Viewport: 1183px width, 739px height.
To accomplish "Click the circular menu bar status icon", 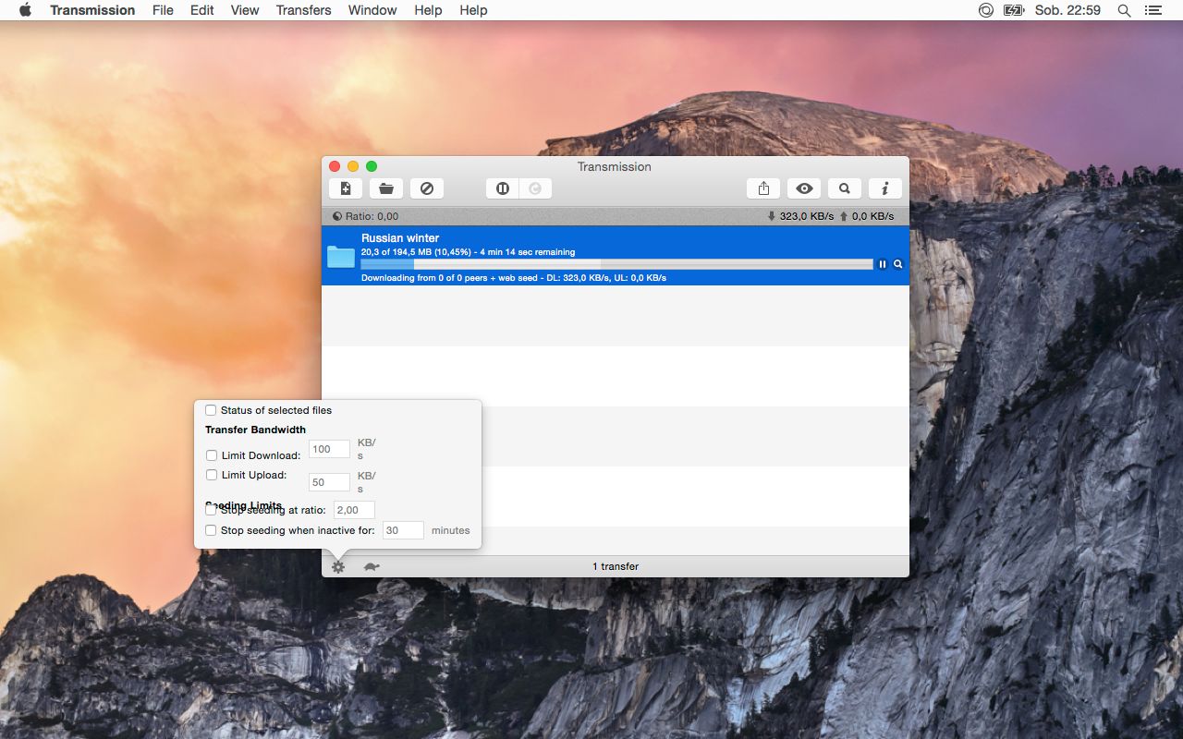I will pyautogui.click(x=986, y=10).
